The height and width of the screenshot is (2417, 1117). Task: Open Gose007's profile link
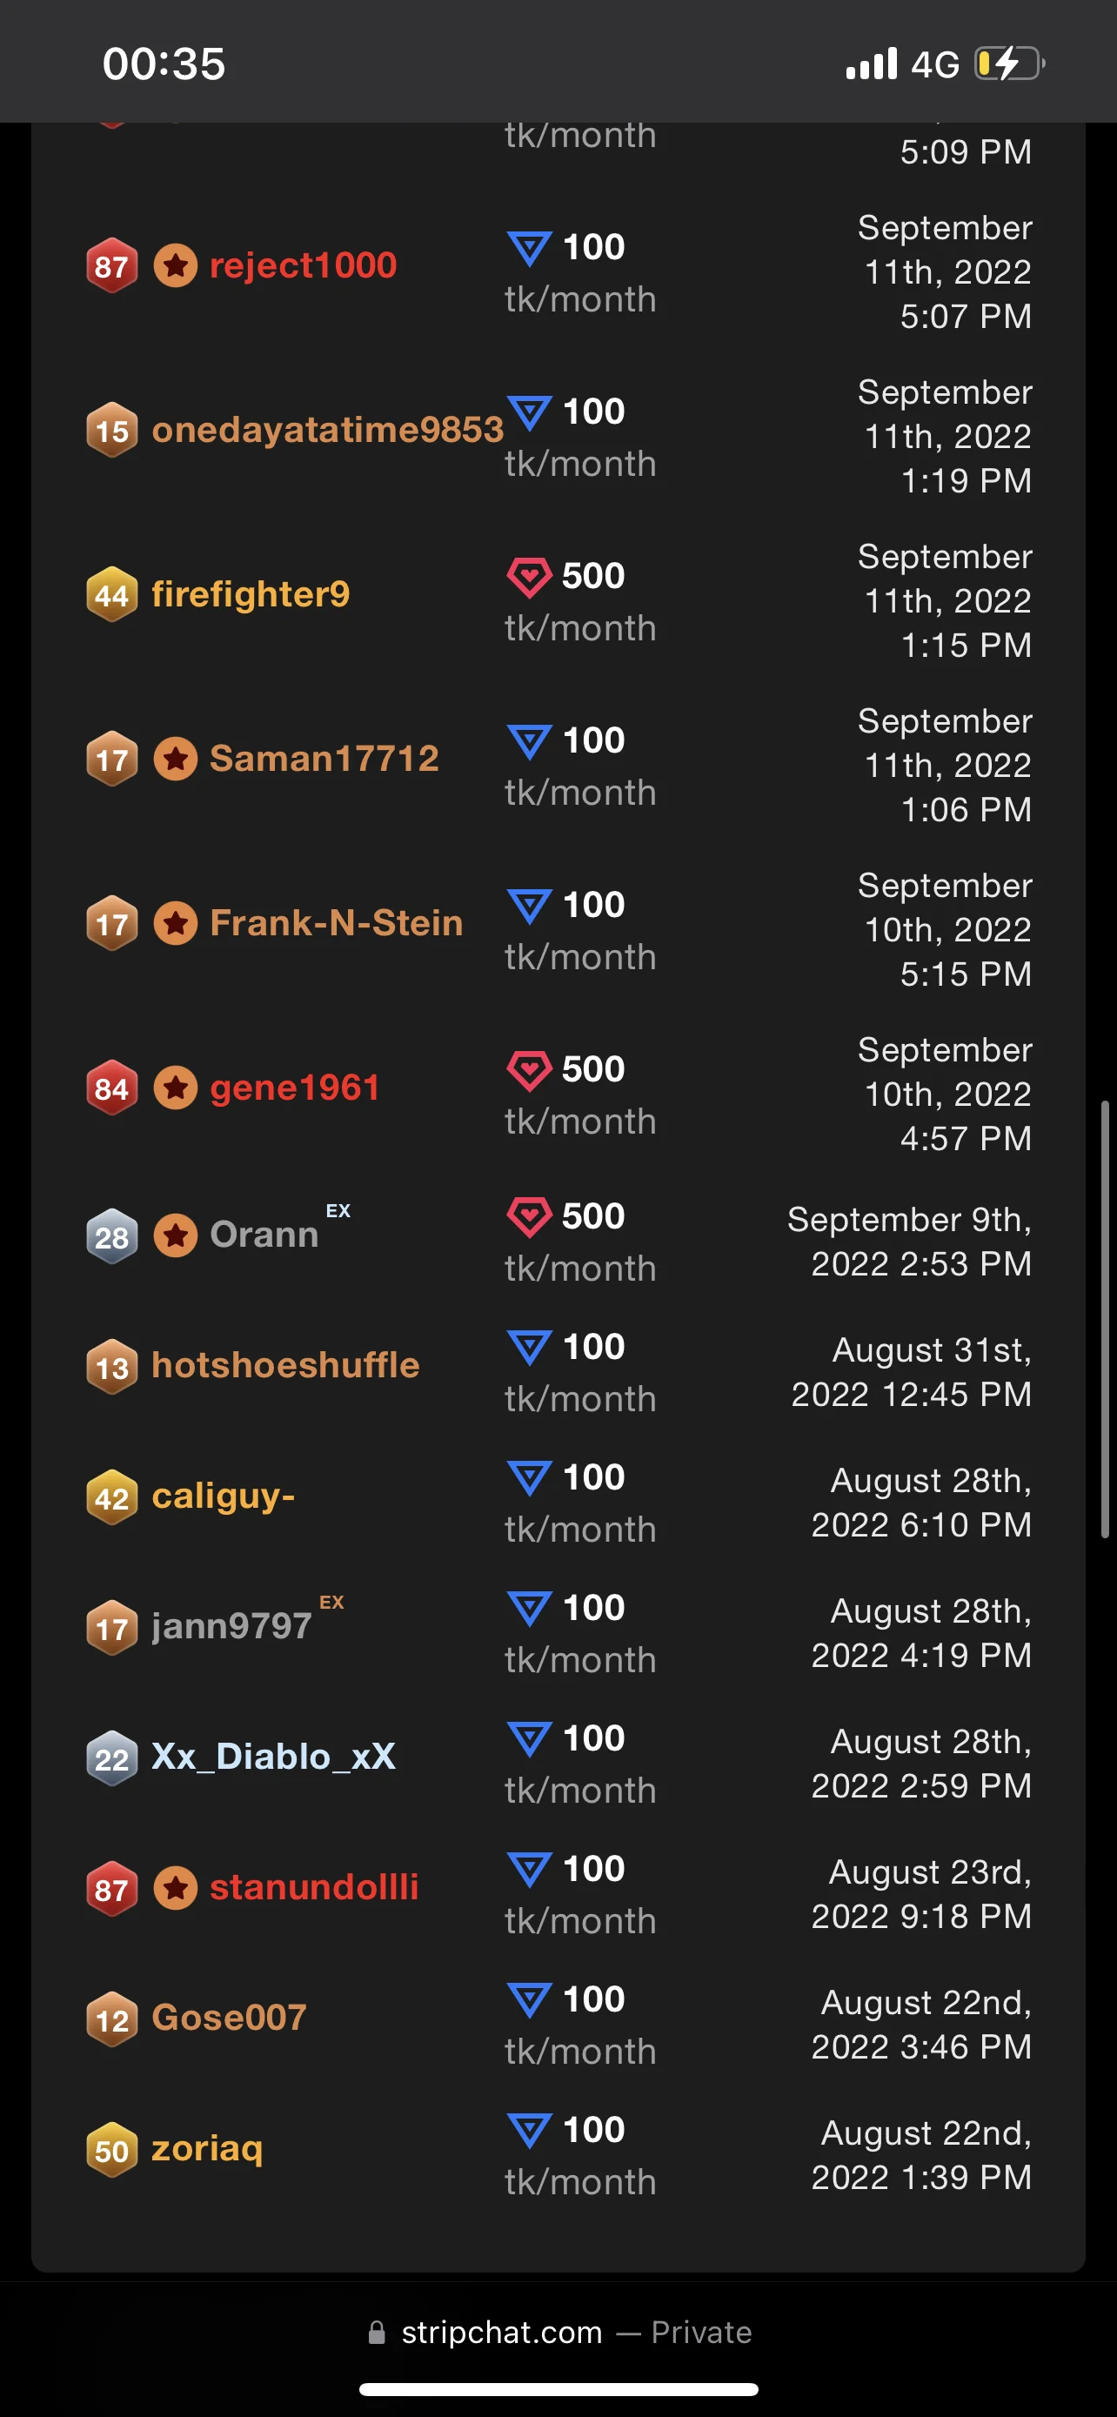[x=229, y=2018]
